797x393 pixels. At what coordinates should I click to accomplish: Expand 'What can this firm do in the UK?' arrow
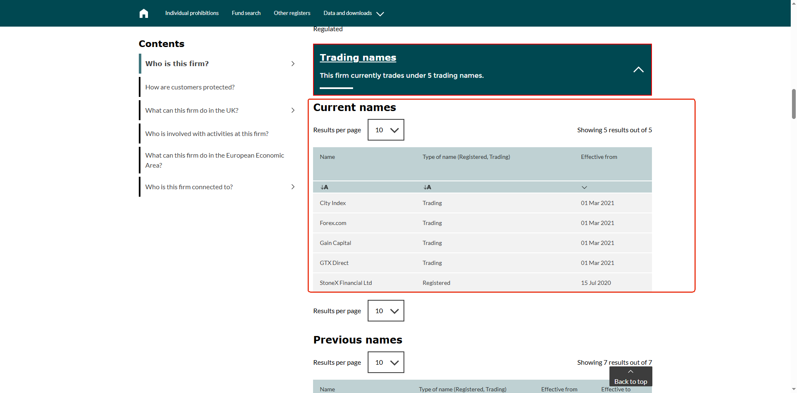tap(293, 110)
